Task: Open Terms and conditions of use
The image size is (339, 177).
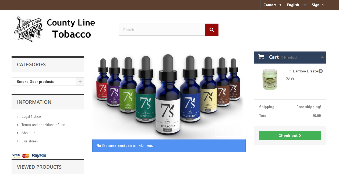Action: tap(43, 125)
